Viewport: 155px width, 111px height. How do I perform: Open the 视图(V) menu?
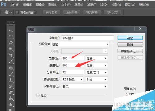116,5
